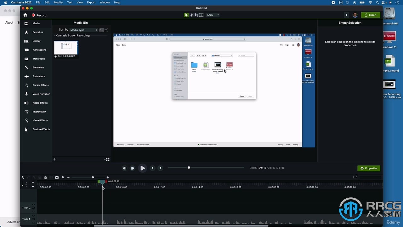The height and width of the screenshot is (227, 403).
Task: Play the video preview
Action: [143, 168]
